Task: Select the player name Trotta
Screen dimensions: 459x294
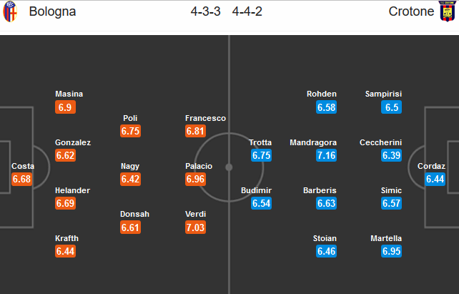Action: [260, 142]
